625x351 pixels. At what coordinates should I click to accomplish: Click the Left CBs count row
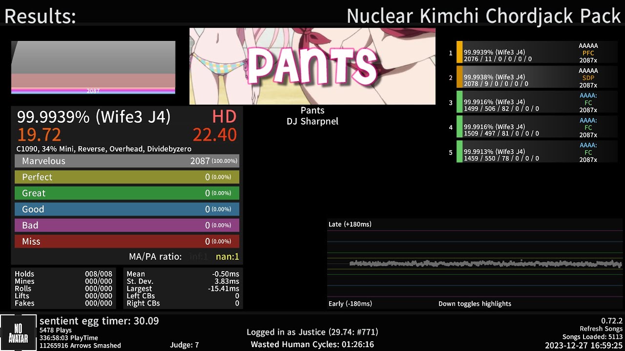point(183,296)
